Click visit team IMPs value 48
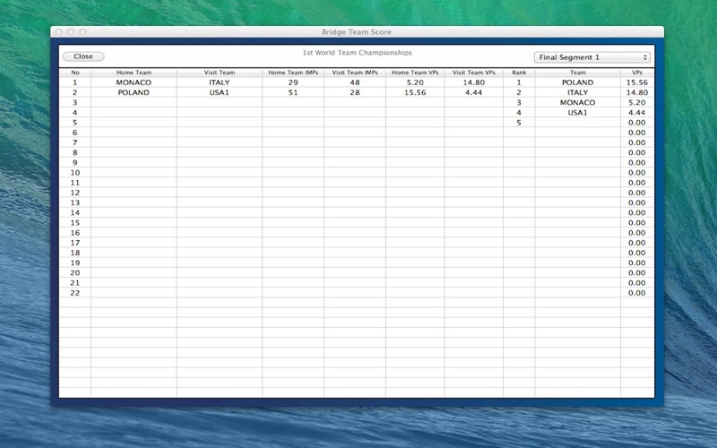The width and height of the screenshot is (717, 448). [355, 82]
